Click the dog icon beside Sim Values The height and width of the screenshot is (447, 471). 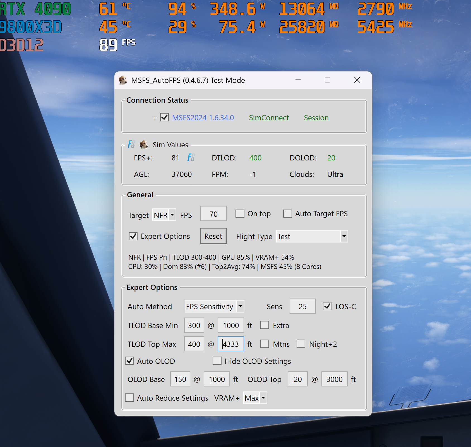144,145
